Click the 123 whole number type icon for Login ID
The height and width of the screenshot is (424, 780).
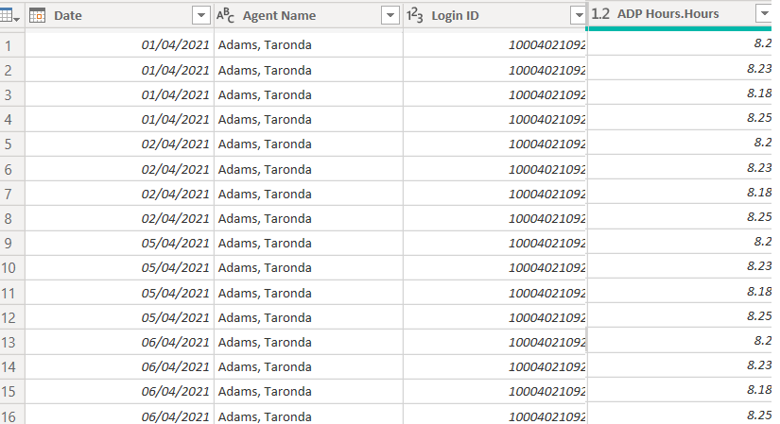[414, 16]
